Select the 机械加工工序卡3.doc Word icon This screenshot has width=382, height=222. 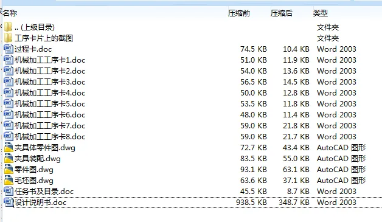click(x=9, y=82)
